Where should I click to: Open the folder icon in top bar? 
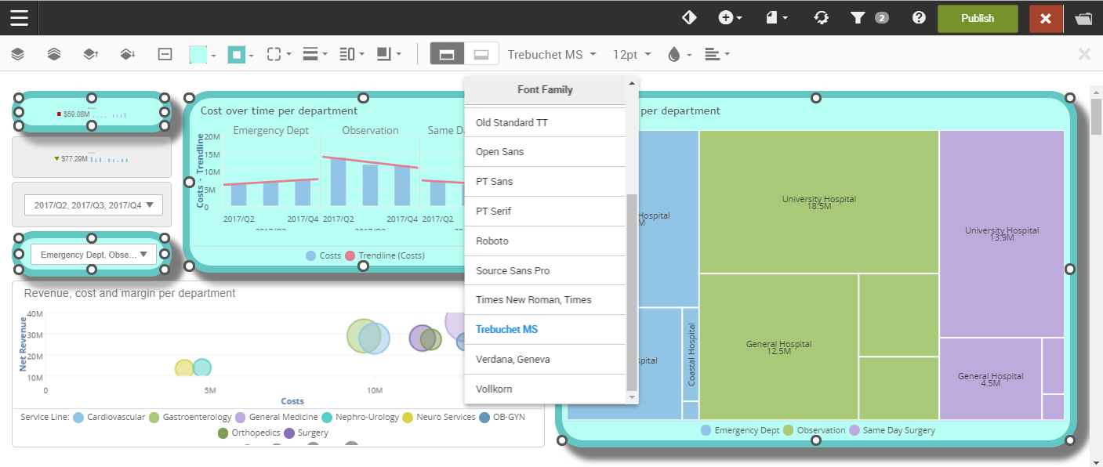[1083, 18]
